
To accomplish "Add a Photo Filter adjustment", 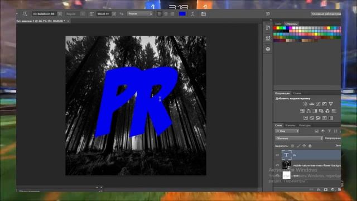I will coord(321,111).
